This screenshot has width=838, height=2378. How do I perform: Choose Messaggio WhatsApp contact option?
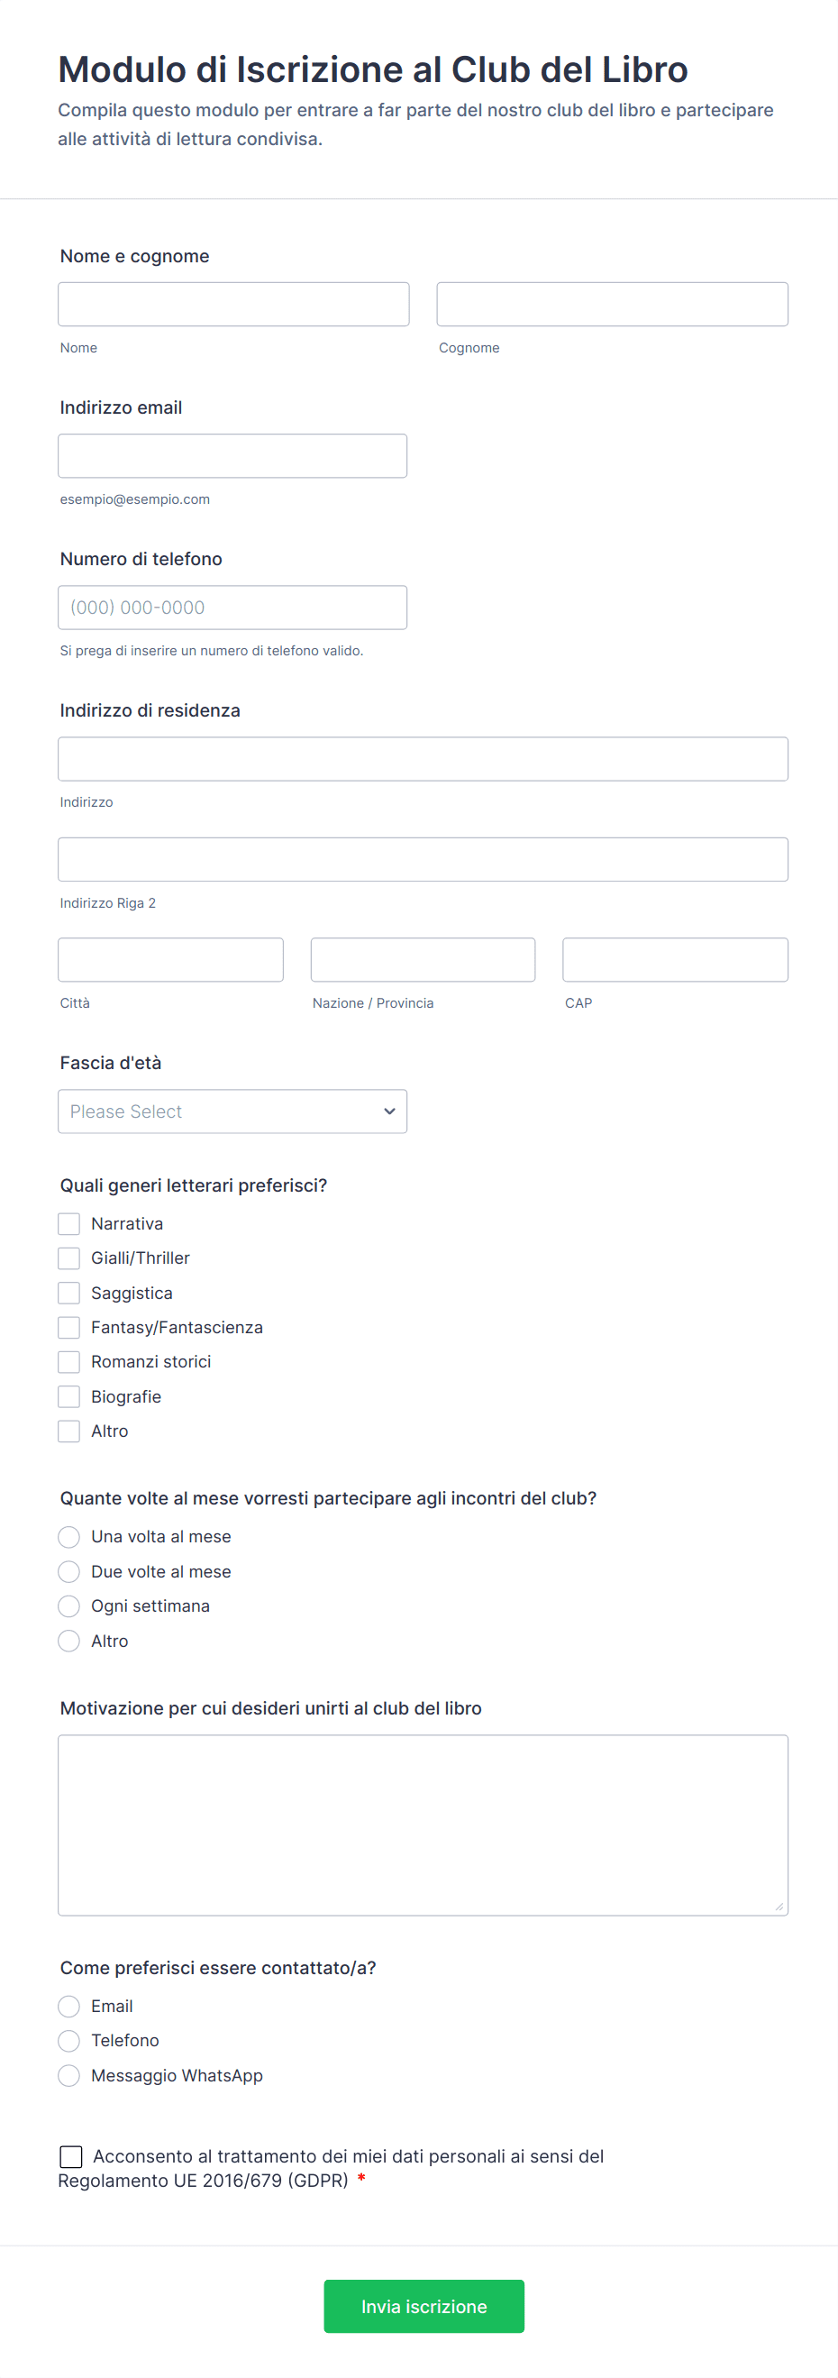(69, 2076)
